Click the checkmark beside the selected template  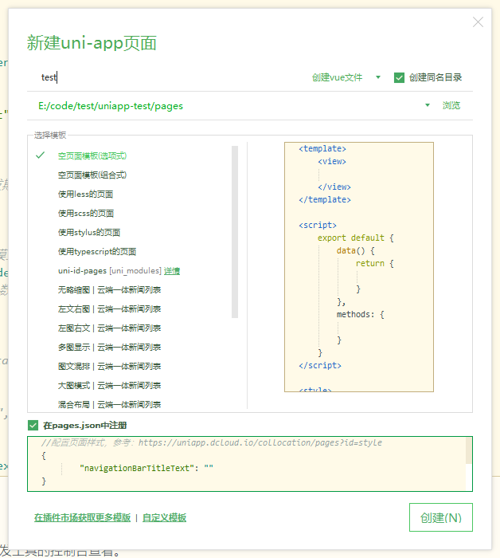[x=40, y=155]
